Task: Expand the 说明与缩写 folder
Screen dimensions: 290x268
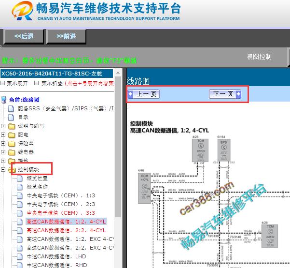Action: [x=3, y=126]
